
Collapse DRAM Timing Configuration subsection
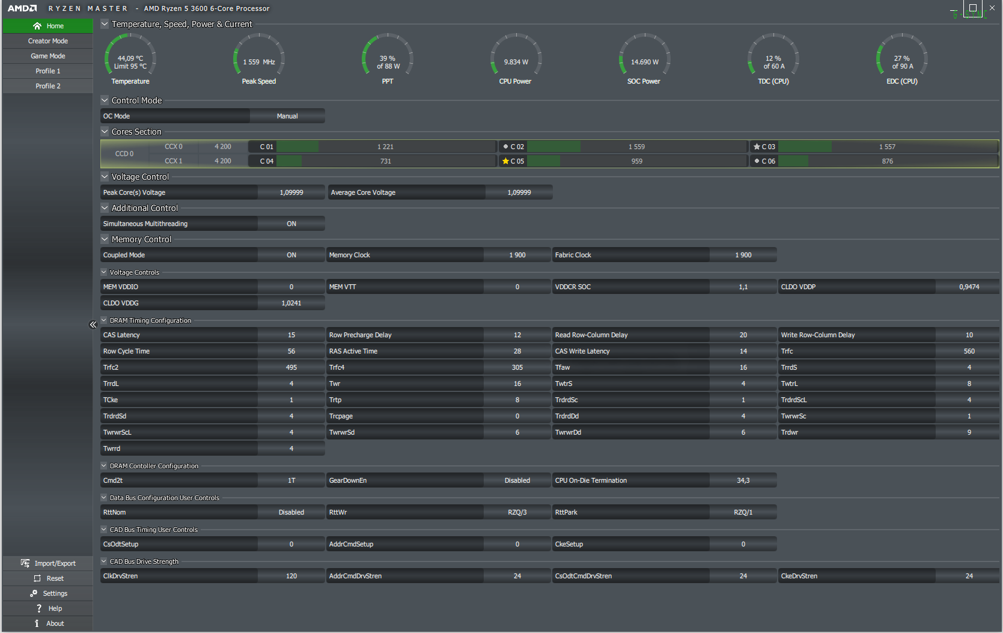[x=104, y=320]
